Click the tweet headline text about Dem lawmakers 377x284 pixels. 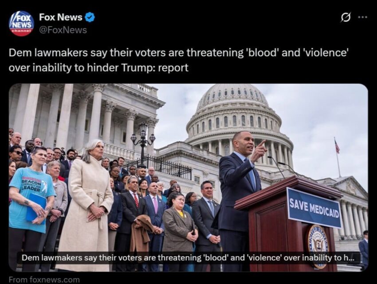tap(179, 60)
